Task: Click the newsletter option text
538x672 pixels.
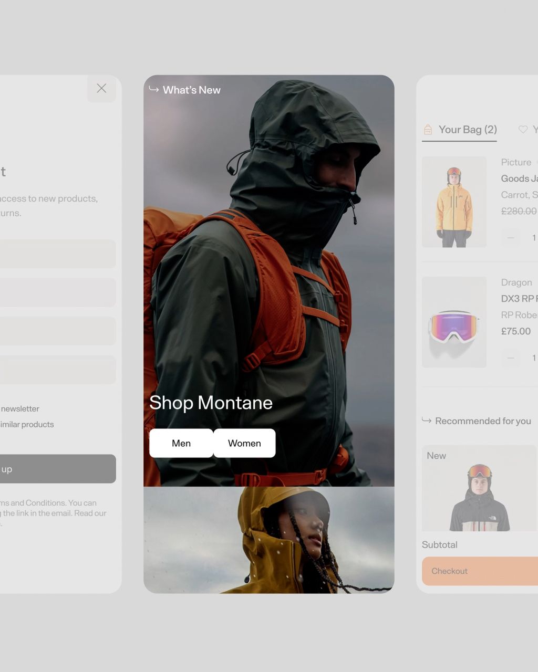Action: tap(20, 408)
